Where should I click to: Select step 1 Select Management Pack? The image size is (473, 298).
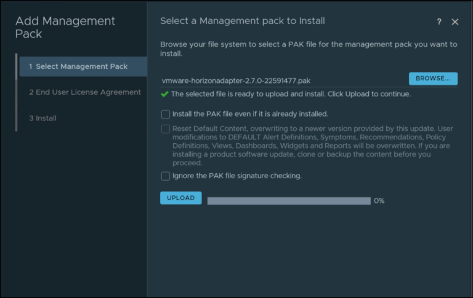(x=83, y=66)
